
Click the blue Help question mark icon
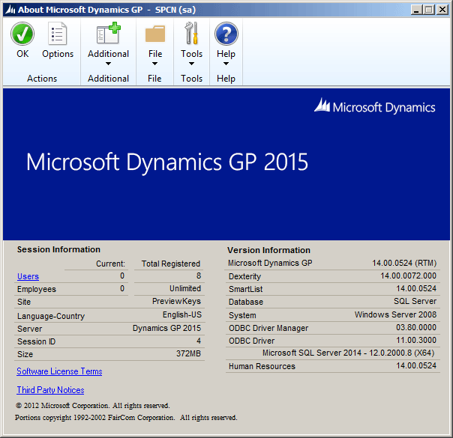point(226,34)
